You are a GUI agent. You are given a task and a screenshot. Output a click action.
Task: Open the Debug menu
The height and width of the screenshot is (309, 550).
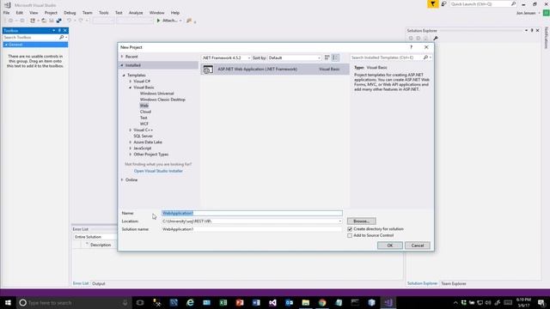(x=70, y=13)
